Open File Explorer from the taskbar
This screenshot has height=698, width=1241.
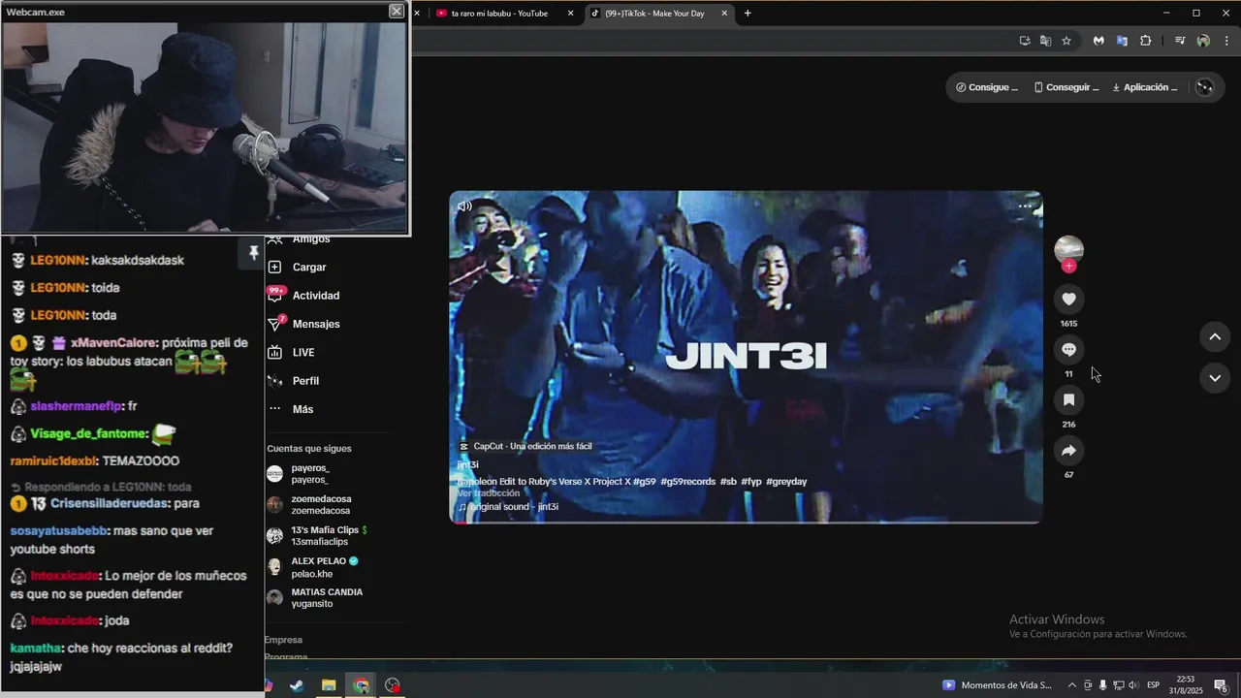pyautogui.click(x=329, y=685)
